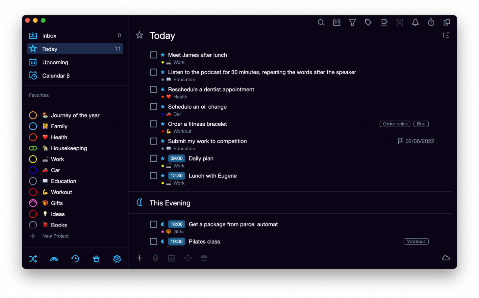Image resolution: width=479 pixels, height=298 pixels.
Task: Switch to the Upcoming view
Action: pyautogui.click(x=55, y=62)
